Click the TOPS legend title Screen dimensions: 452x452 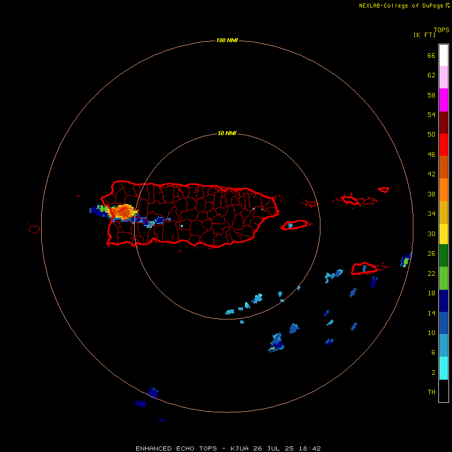(441, 30)
